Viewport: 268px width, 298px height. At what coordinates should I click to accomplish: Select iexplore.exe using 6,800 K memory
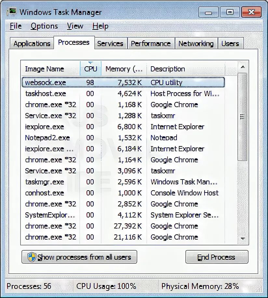pyautogui.click(x=123, y=127)
